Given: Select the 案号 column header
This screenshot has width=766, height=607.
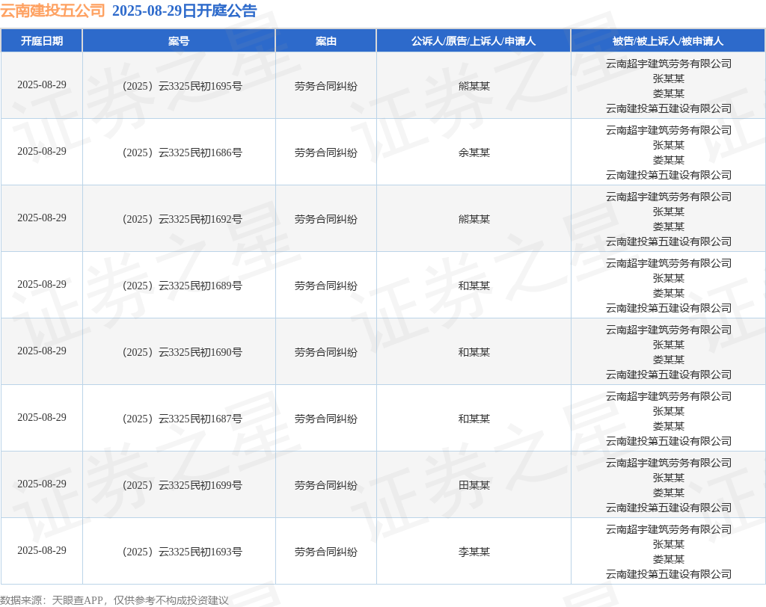Looking at the screenshot, I should click(179, 41).
